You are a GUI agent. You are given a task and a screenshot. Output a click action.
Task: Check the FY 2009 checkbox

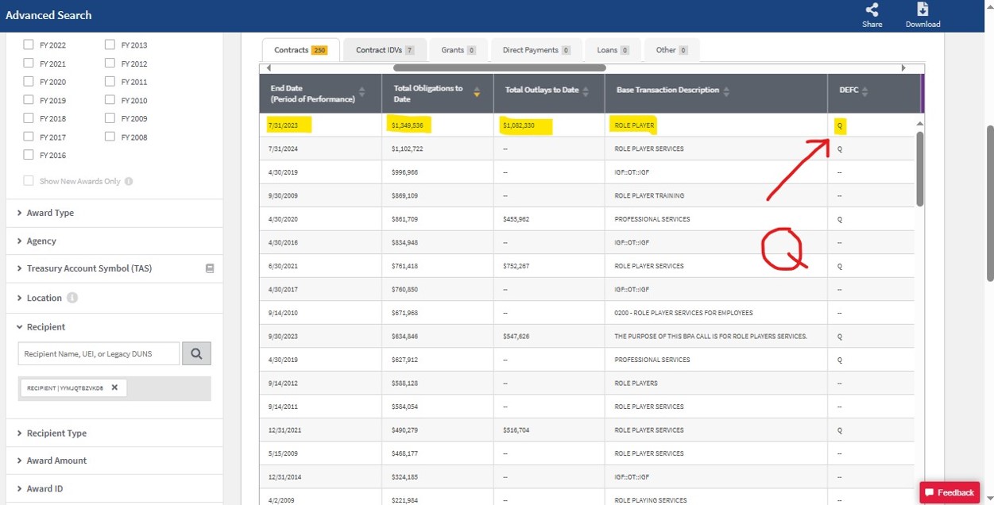110,118
